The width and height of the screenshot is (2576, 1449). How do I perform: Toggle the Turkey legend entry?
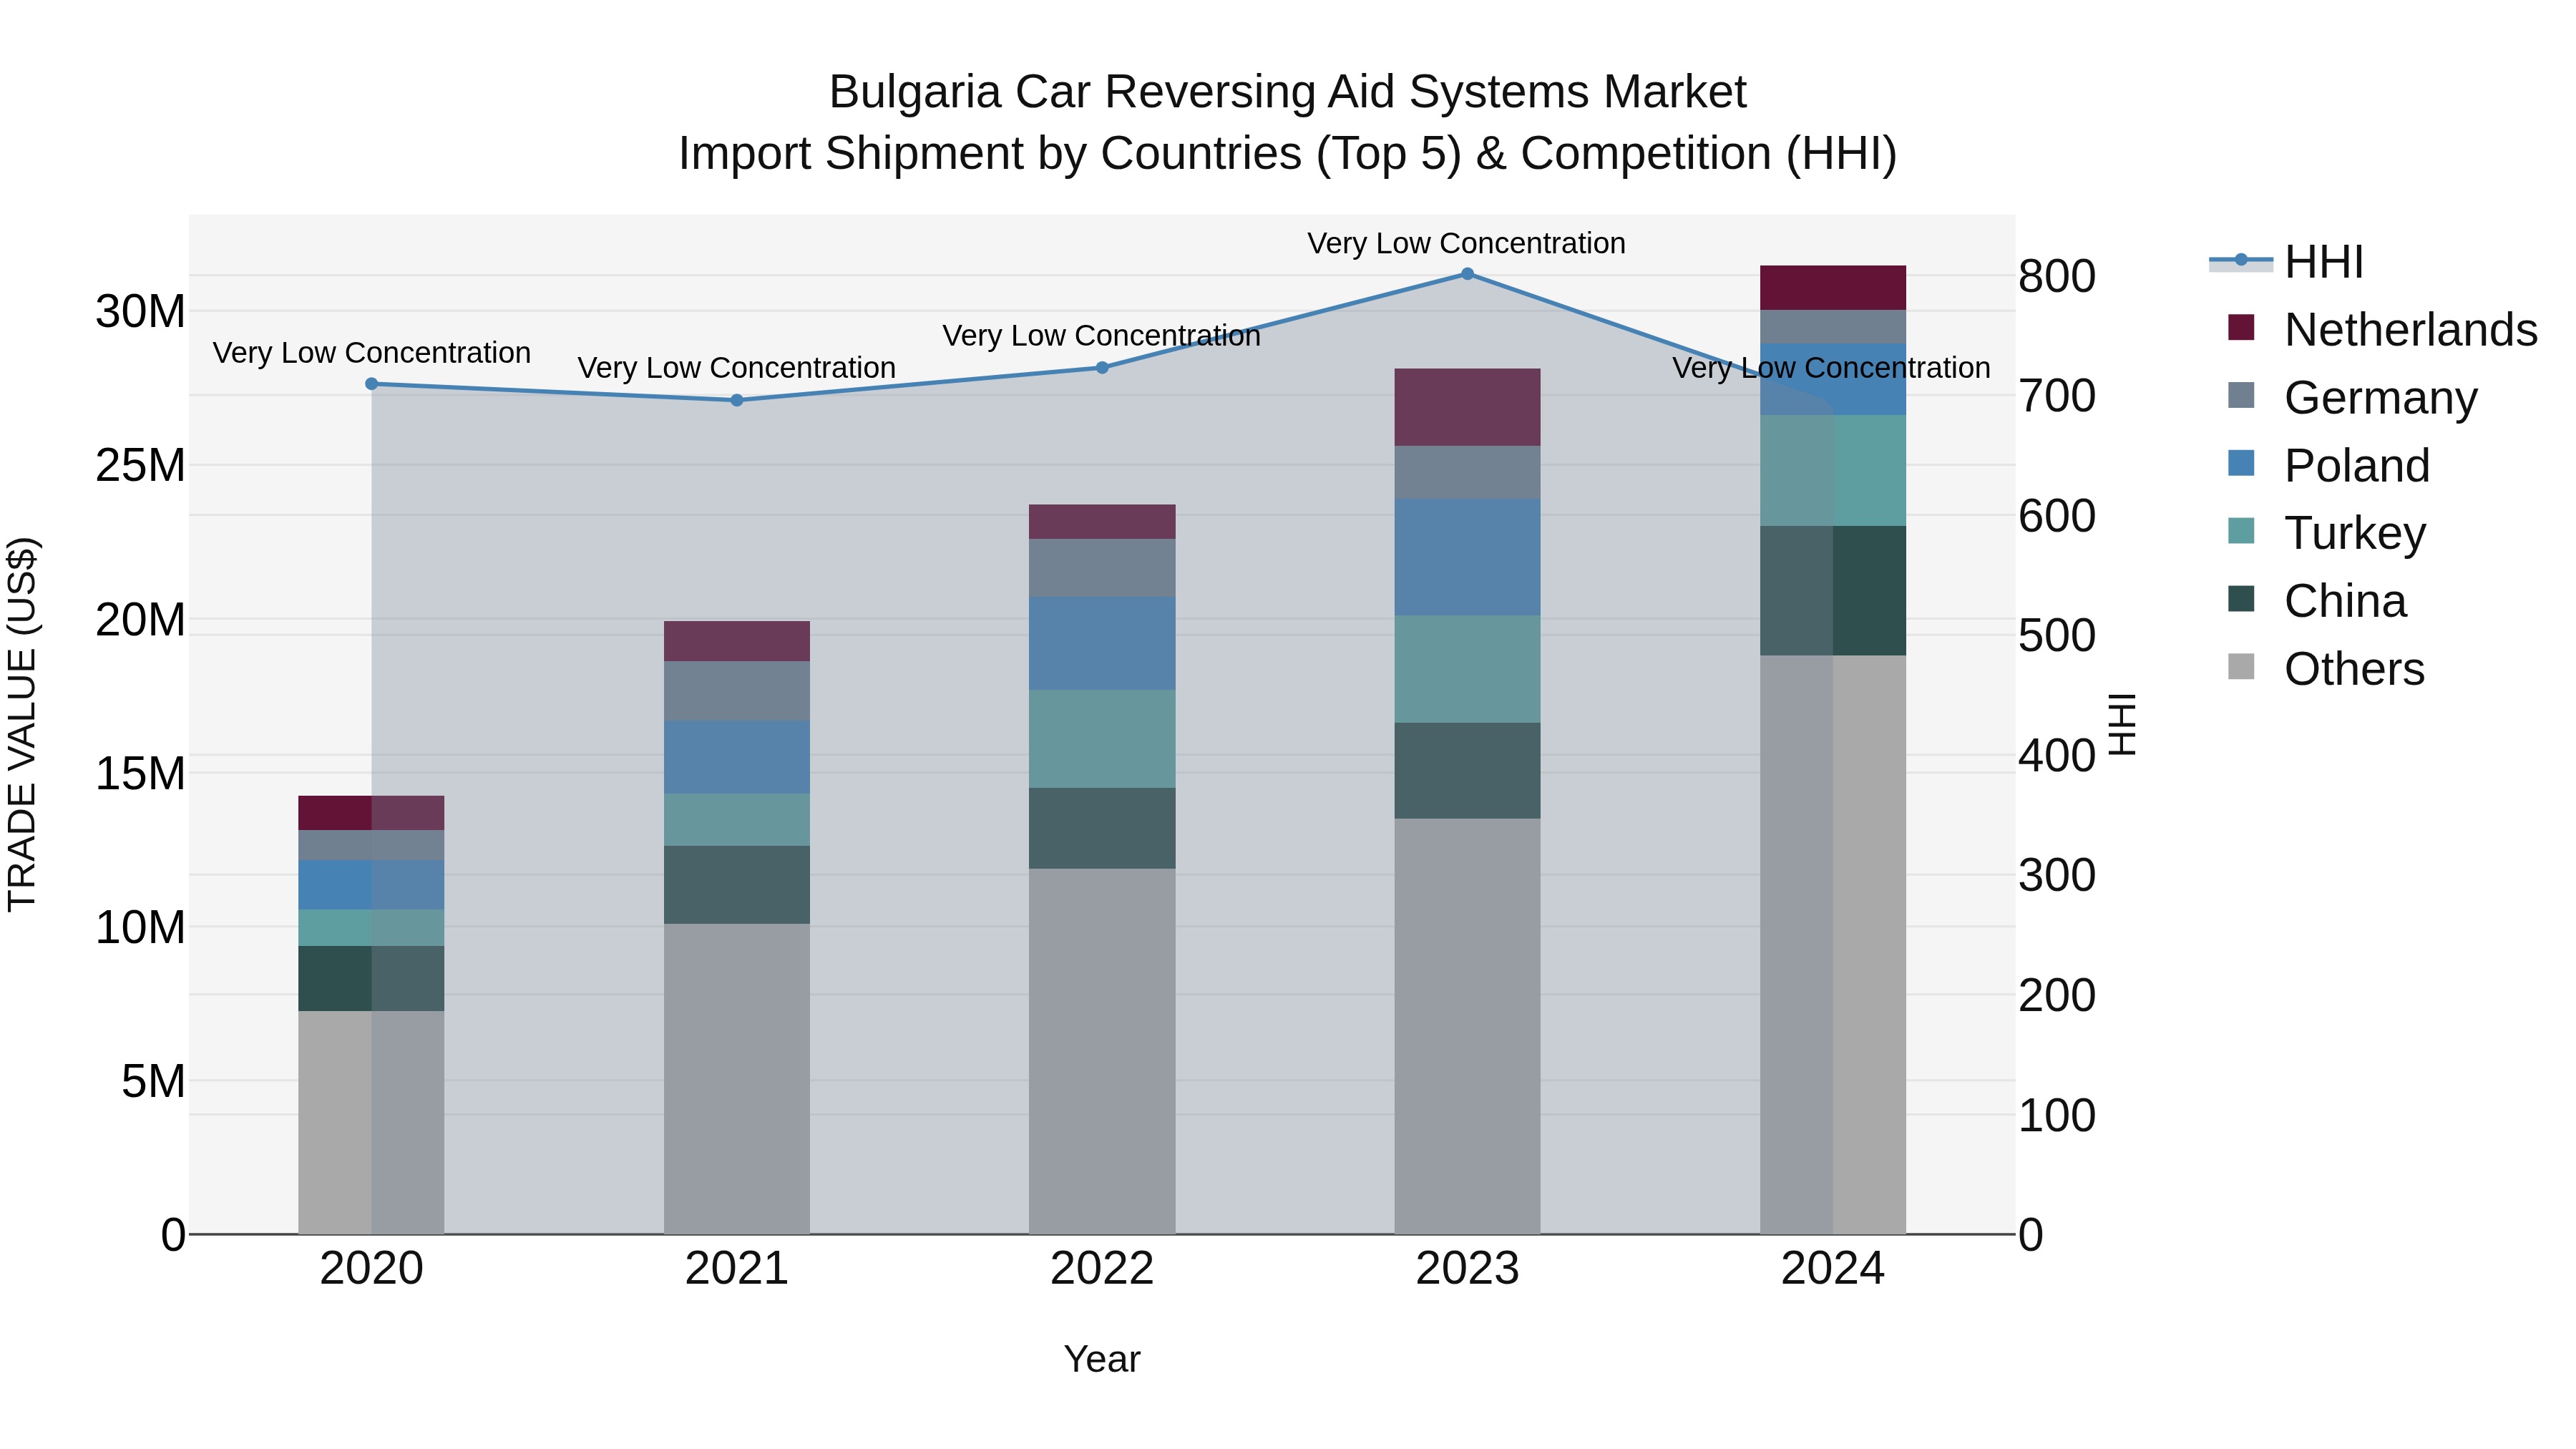2326,533
